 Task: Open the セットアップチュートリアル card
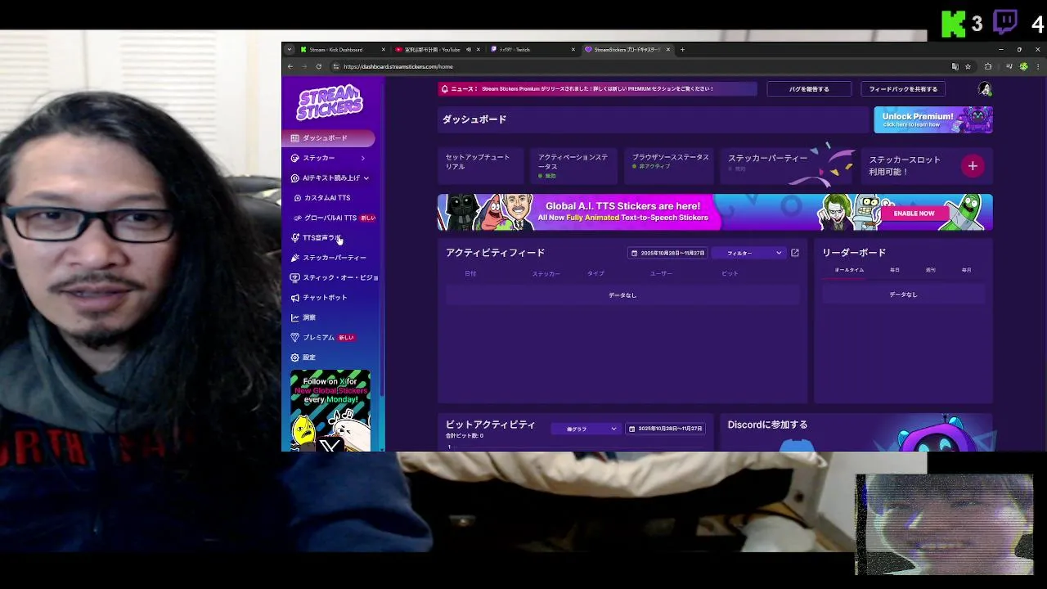480,165
